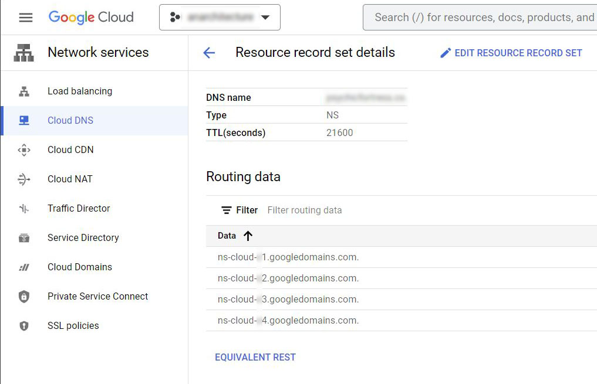This screenshot has height=384, width=597.
Task: Click the Google Cloud logo
Action: click(91, 17)
